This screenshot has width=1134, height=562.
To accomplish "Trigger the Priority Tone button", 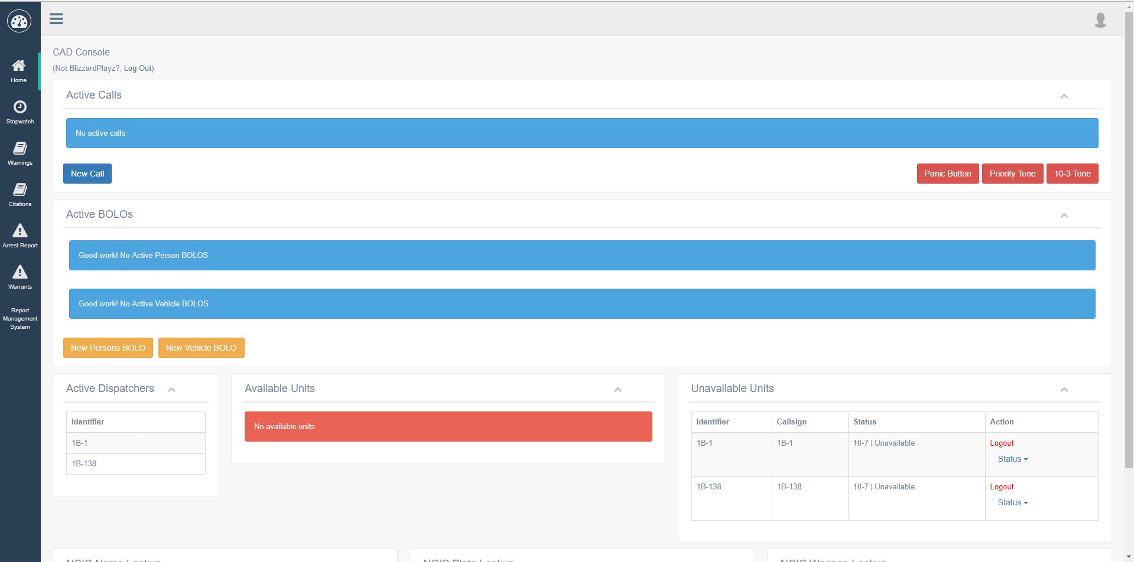I will click(x=1013, y=174).
